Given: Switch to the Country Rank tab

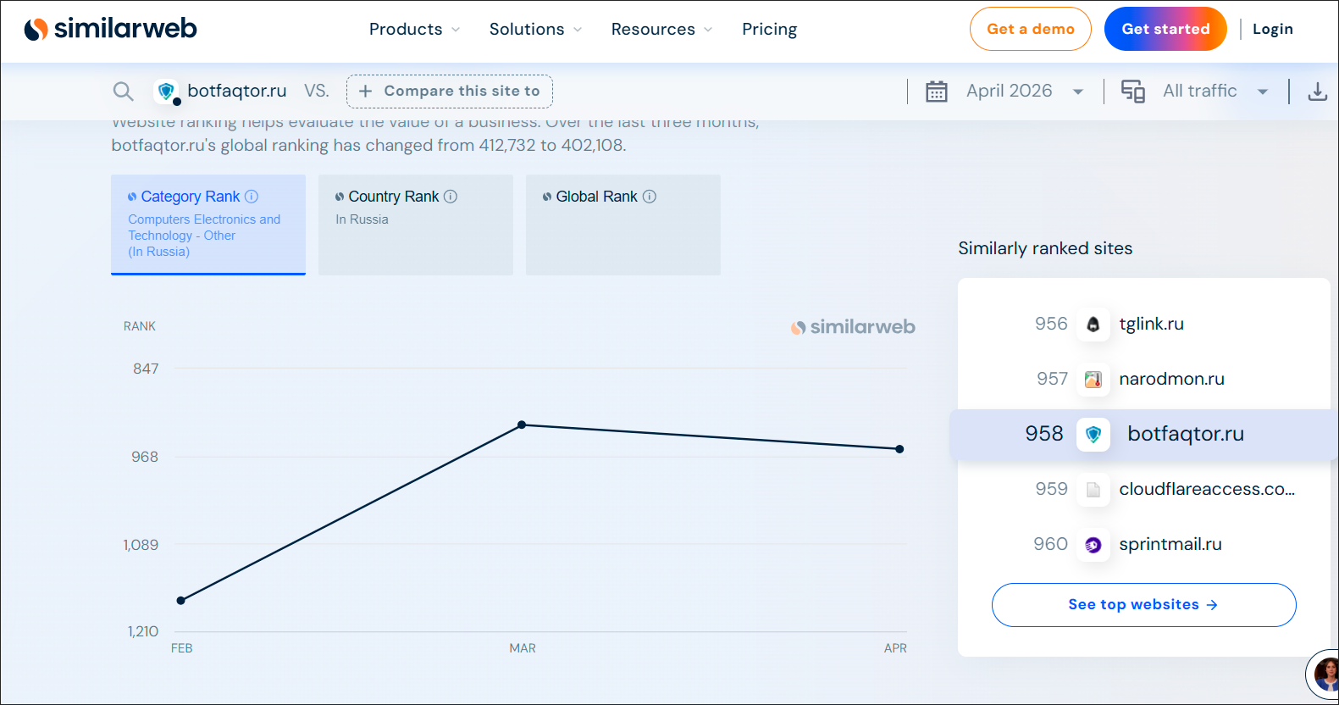Looking at the screenshot, I should [416, 225].
